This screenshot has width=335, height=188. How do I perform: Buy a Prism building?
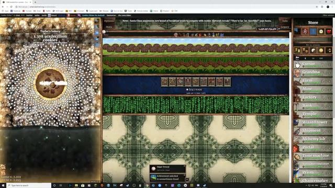313,173
